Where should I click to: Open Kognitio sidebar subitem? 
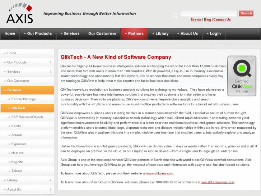click(27, 162)
